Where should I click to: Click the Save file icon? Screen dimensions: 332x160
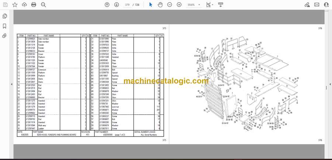coord(5,5)
